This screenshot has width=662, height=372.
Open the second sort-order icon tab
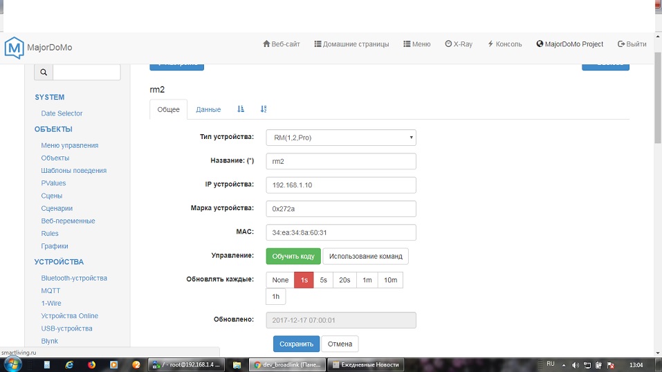pos(264,109)
